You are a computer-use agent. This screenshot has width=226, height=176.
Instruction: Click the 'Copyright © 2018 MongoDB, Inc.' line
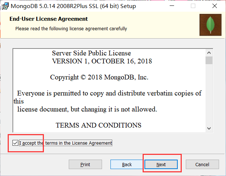click(x=99, y=77)
